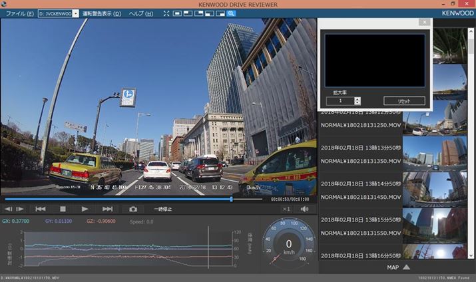The height and width of the screenshot is (282, 476).
Task: Click the リセット button in zoom panel
Action: click(404, 101)
